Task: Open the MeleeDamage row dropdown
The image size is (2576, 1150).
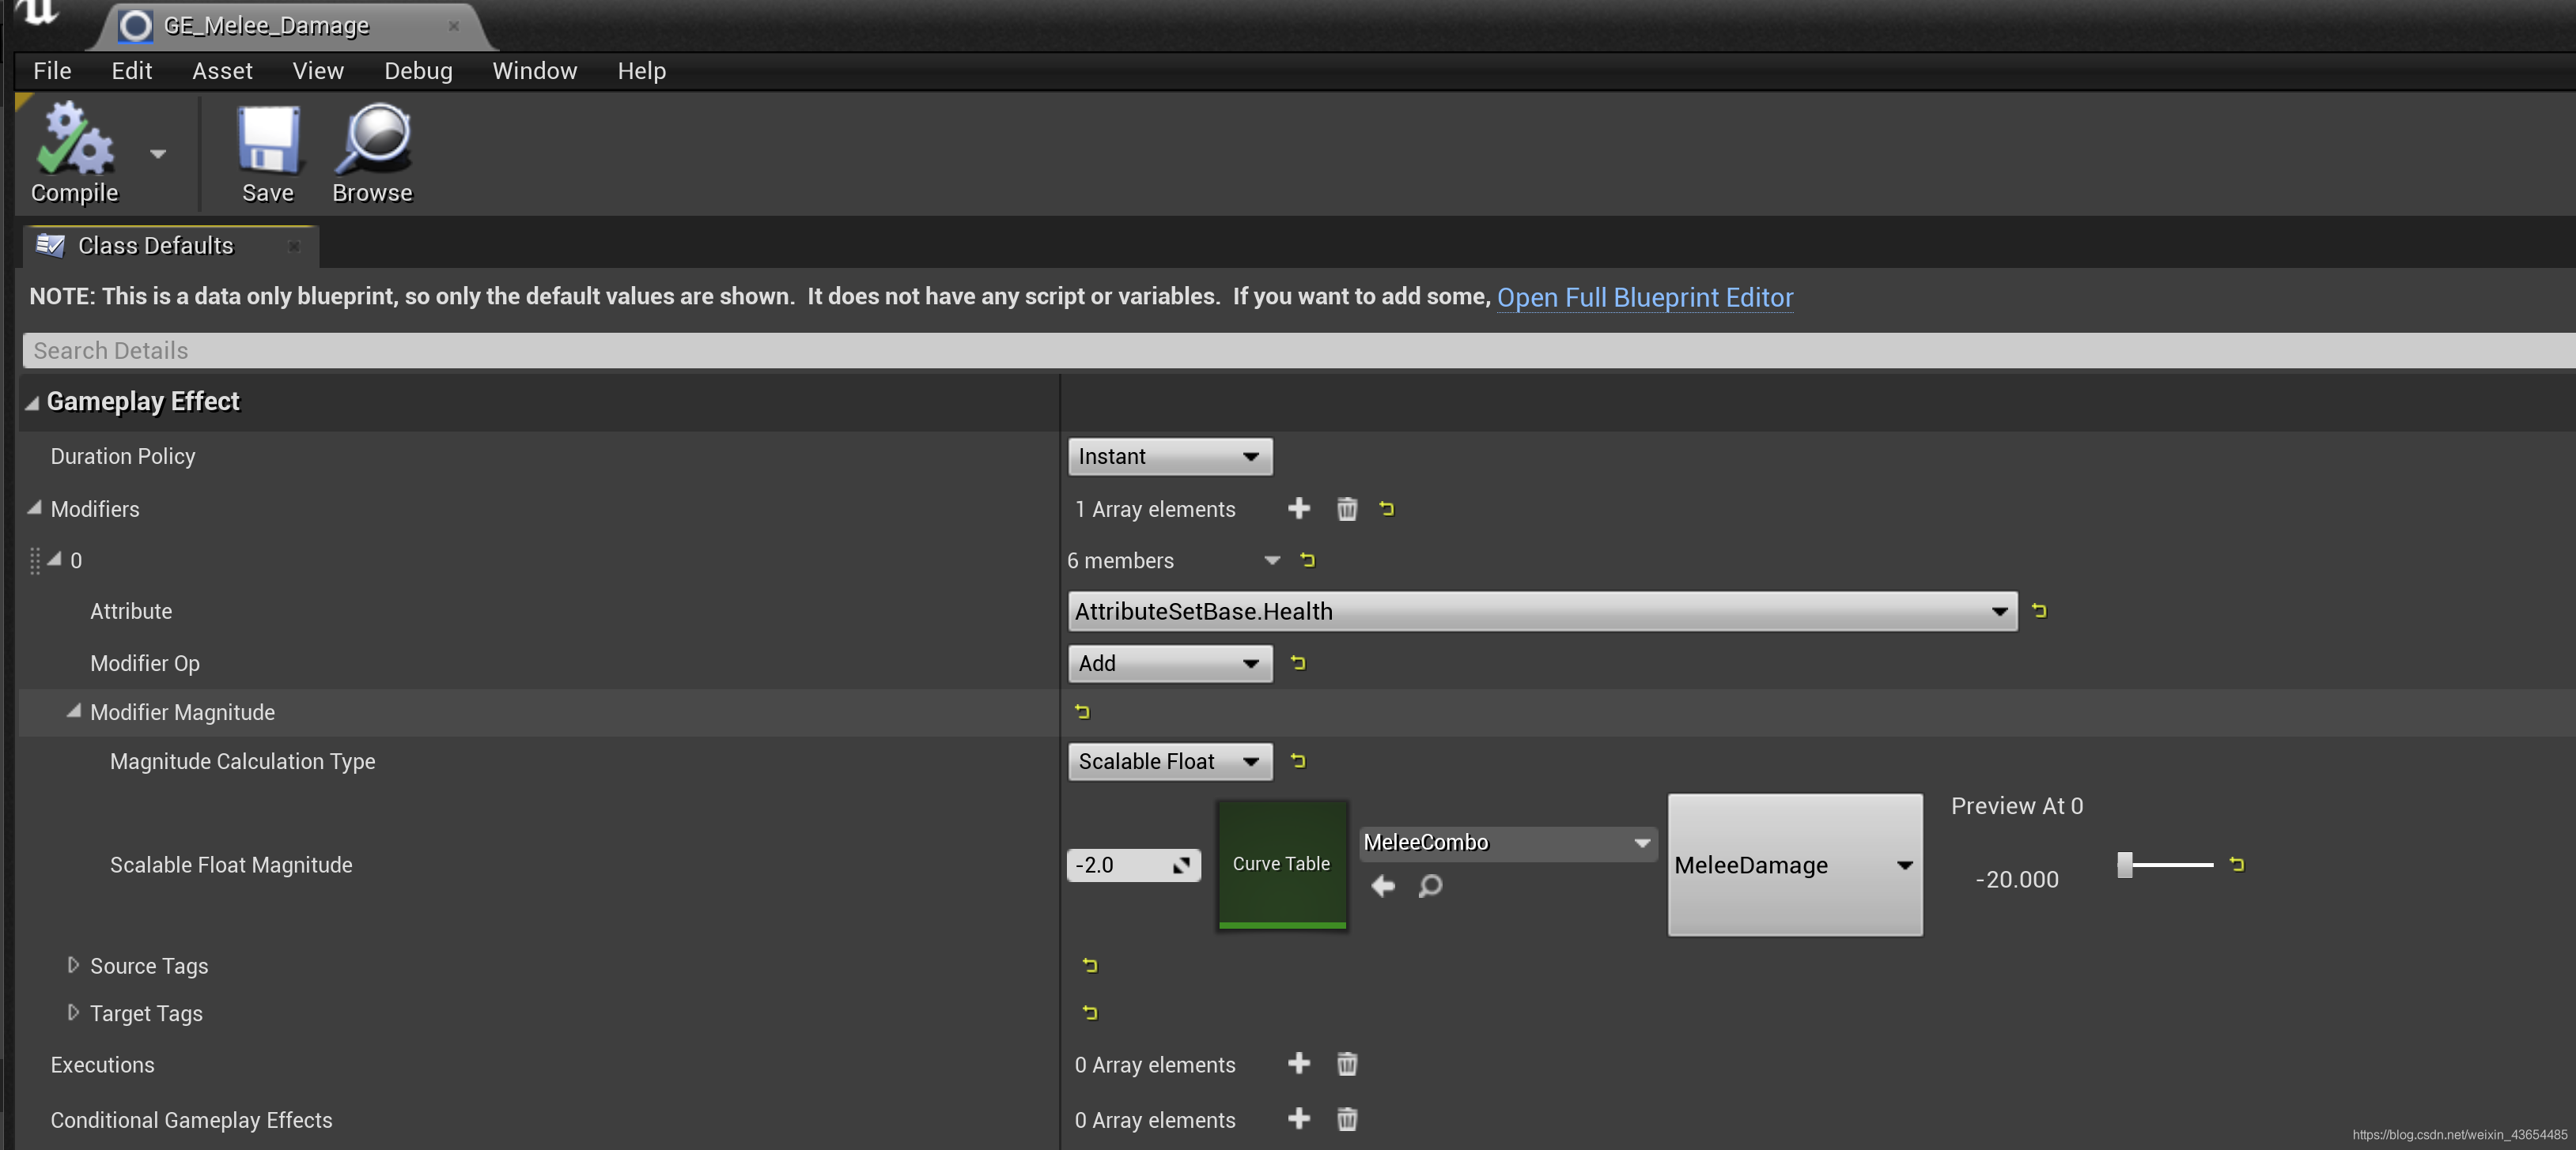Action: point(1794,865)
